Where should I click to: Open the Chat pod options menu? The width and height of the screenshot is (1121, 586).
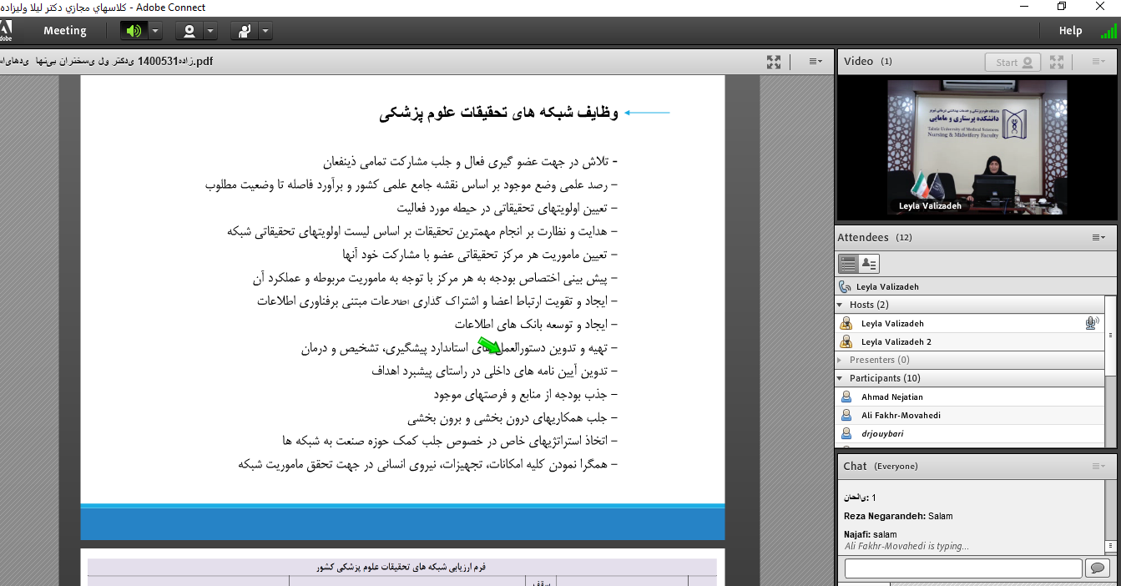(x=1098, y=466)
